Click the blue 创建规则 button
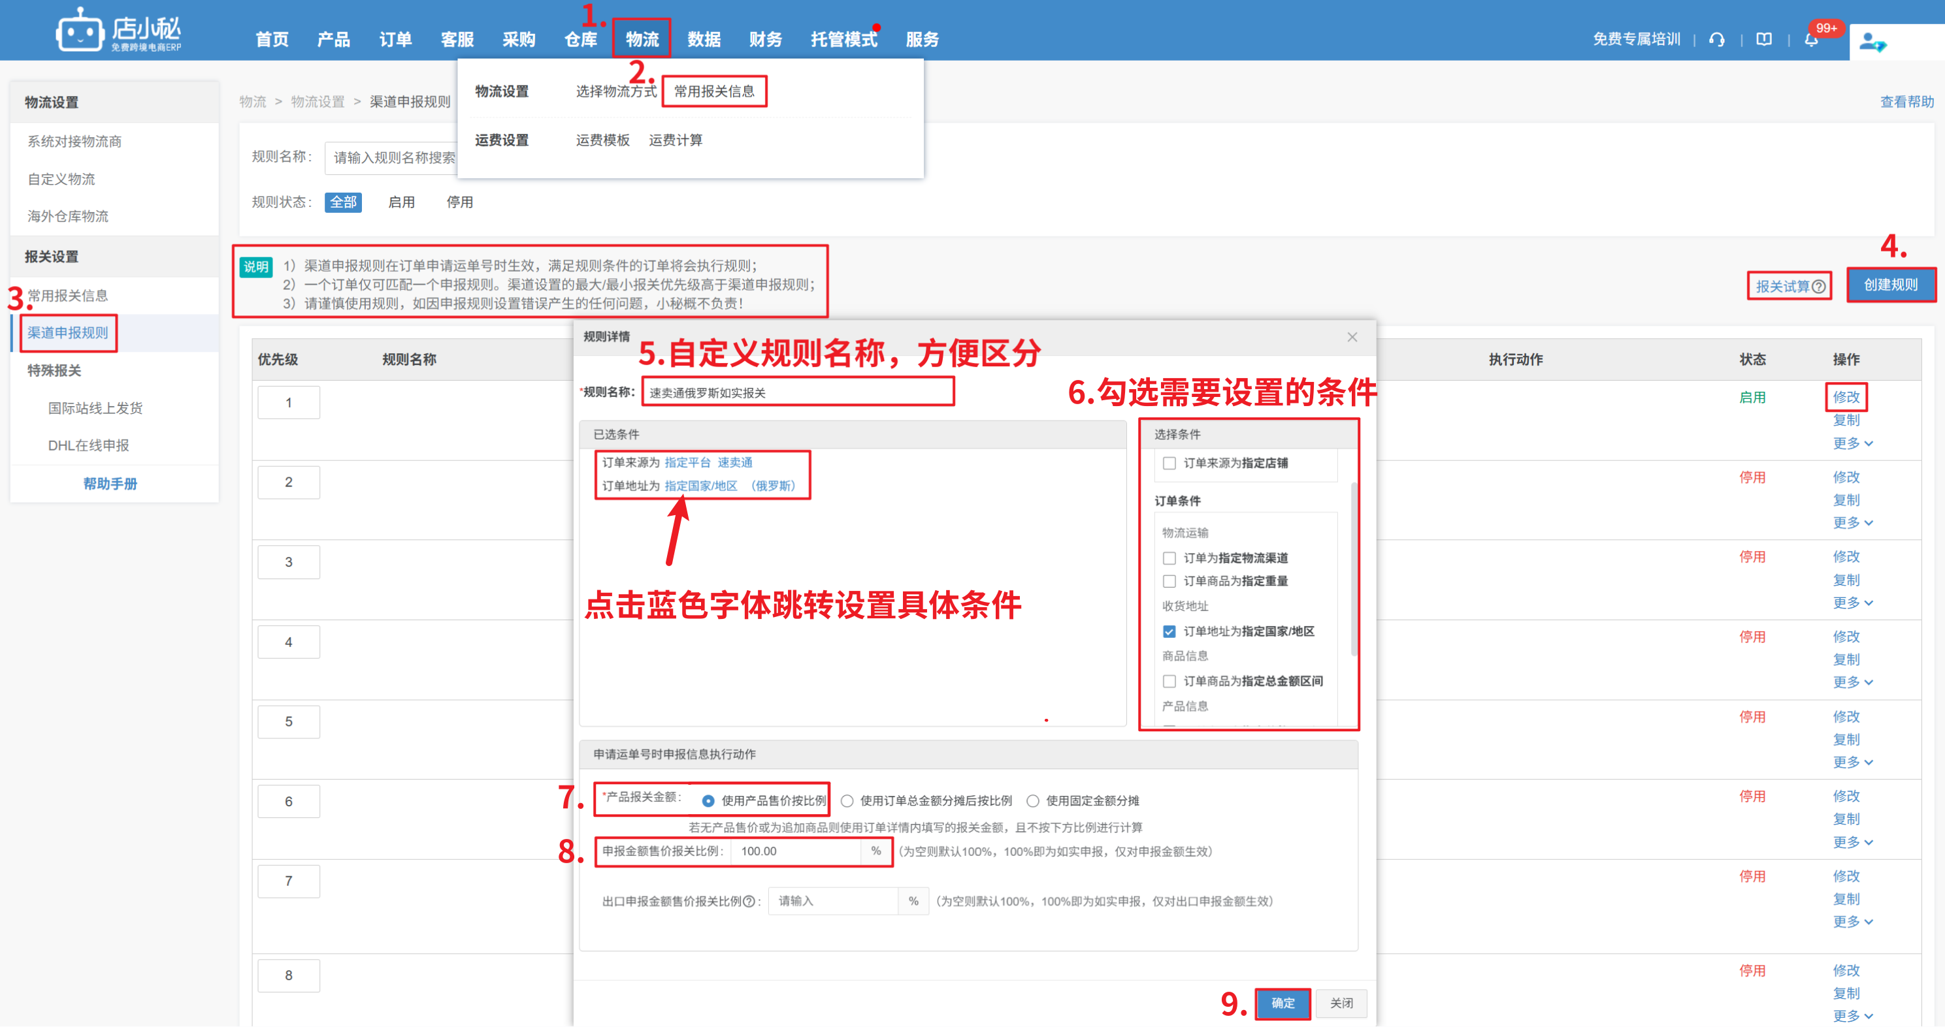 click(1890, 285)
